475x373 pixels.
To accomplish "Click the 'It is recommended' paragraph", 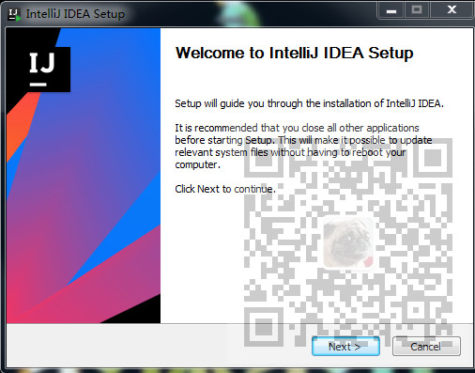I will click(x=303, y=147).
